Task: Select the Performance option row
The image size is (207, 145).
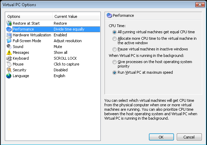Action: (53, 29)
